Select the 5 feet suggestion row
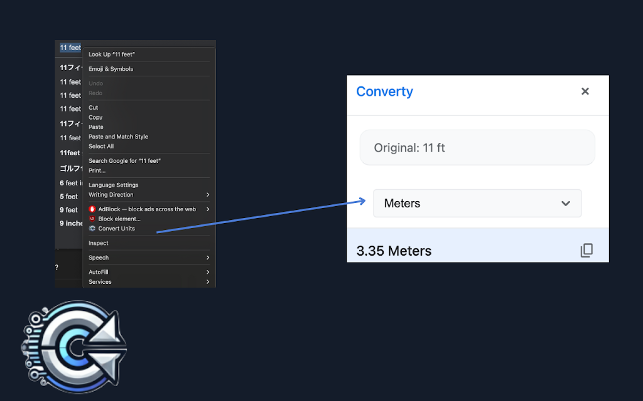The image size is (643, 401). tap(69, 197)
